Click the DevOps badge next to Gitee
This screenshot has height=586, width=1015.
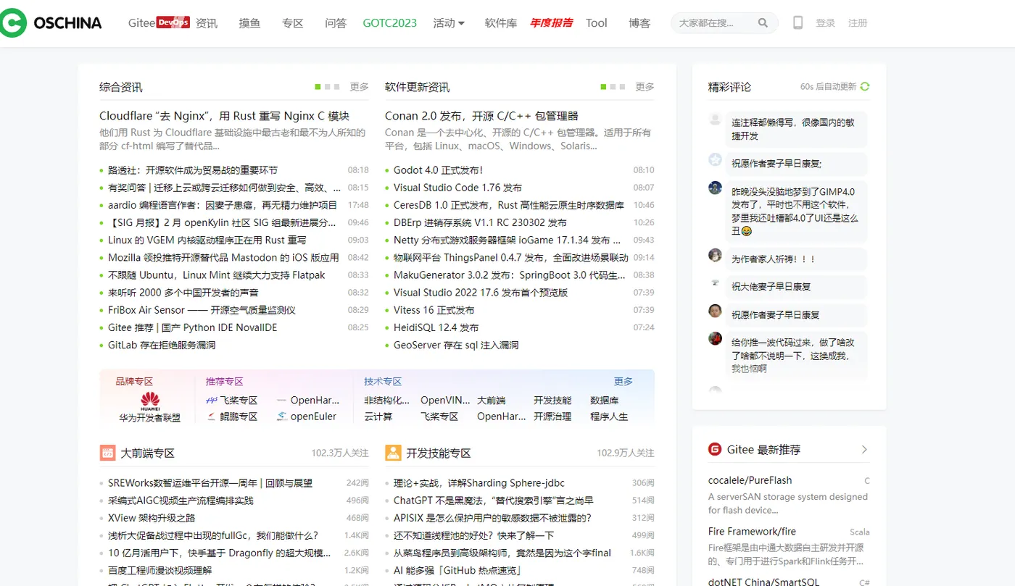pos(173,22)
